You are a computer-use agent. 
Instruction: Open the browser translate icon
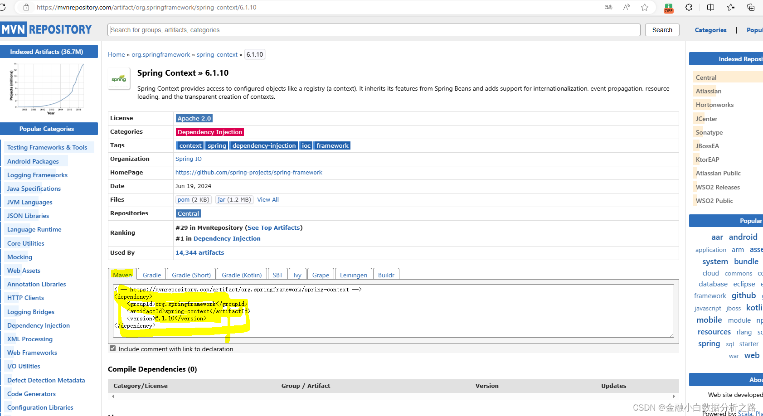pos(608,7)
